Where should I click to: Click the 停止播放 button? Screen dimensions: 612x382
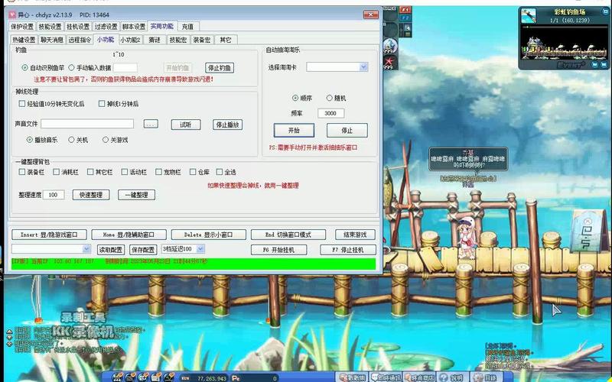(227, 125)
